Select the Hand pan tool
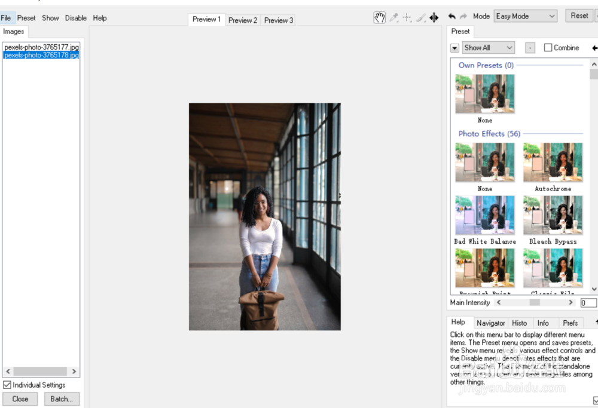 (x=380, y=17)
